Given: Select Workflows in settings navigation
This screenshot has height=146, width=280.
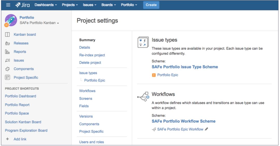Looking at the screenshot, I should click(x=87, y=91).
